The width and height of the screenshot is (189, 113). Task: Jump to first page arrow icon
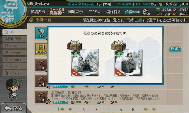61,109
